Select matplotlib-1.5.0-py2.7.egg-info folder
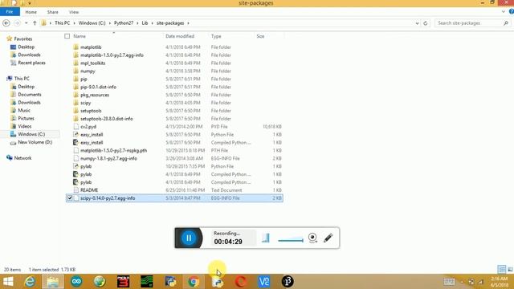This screenshot has width=514, height=289. click(x=112, y=55)
